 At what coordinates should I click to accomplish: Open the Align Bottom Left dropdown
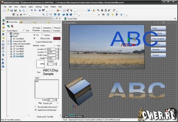[x=51, y=103]
